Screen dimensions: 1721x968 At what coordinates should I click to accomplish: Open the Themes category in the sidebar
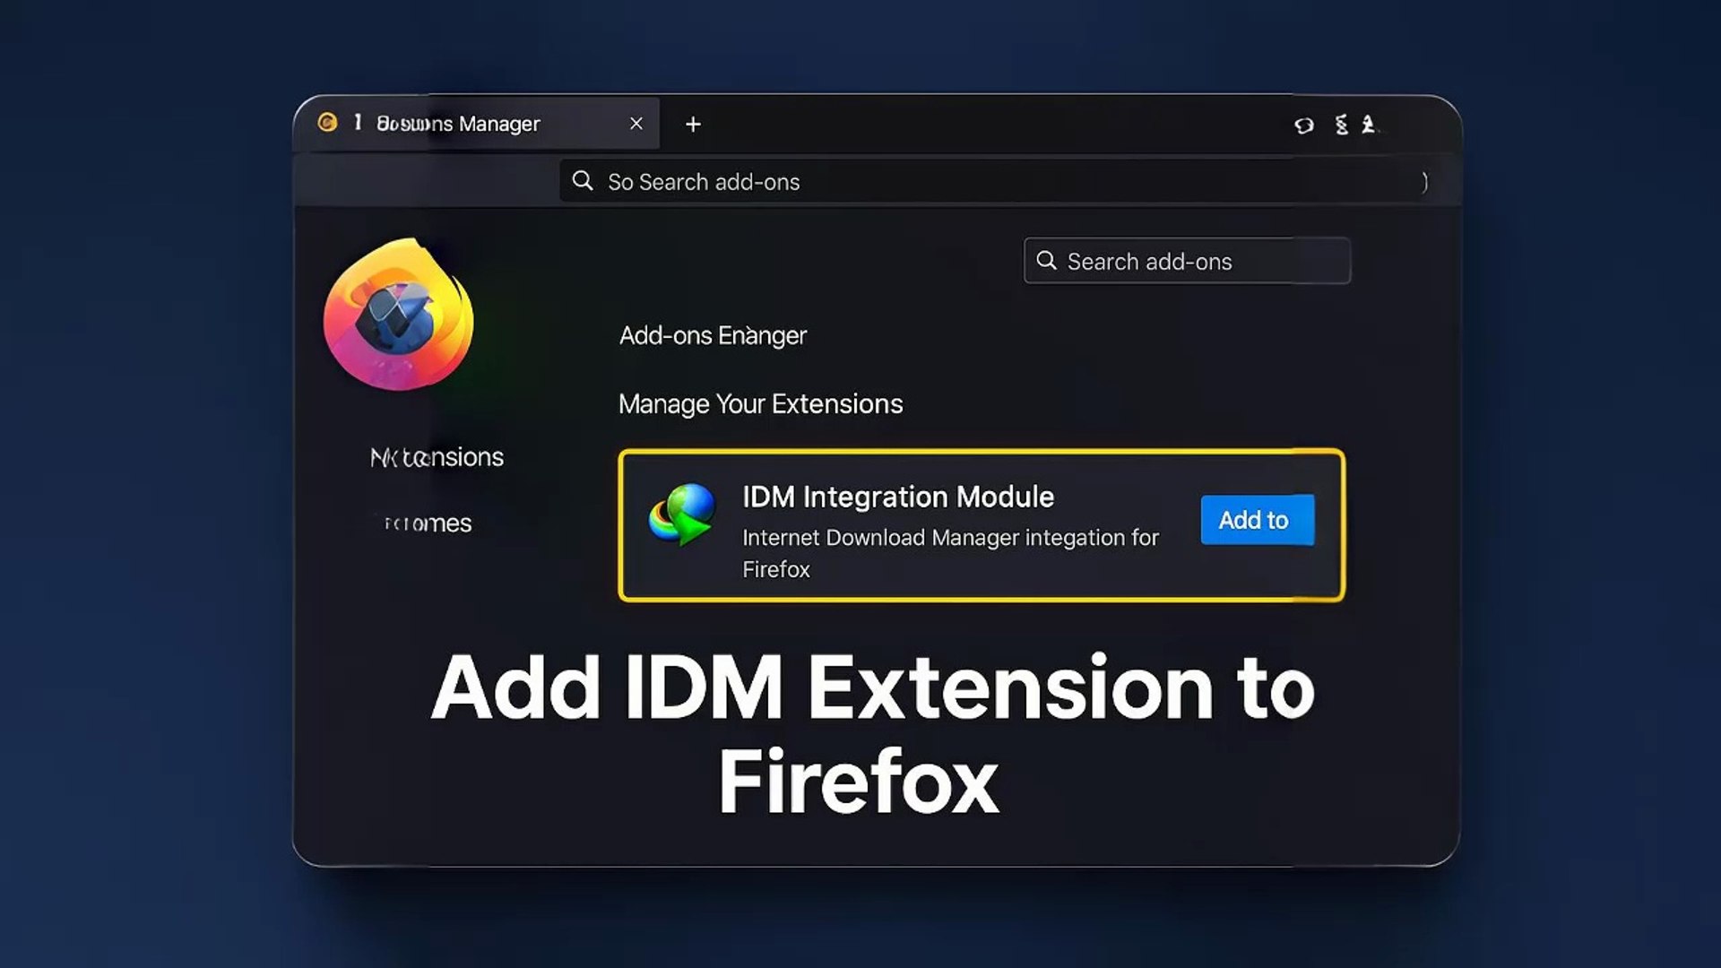(x=428, y=523)
